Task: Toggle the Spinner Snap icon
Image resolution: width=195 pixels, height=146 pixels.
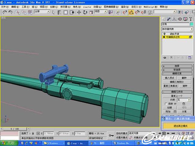Action: (x=143, y=12)
